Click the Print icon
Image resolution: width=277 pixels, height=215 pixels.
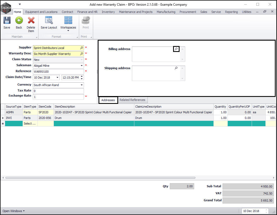coord(86,20)
